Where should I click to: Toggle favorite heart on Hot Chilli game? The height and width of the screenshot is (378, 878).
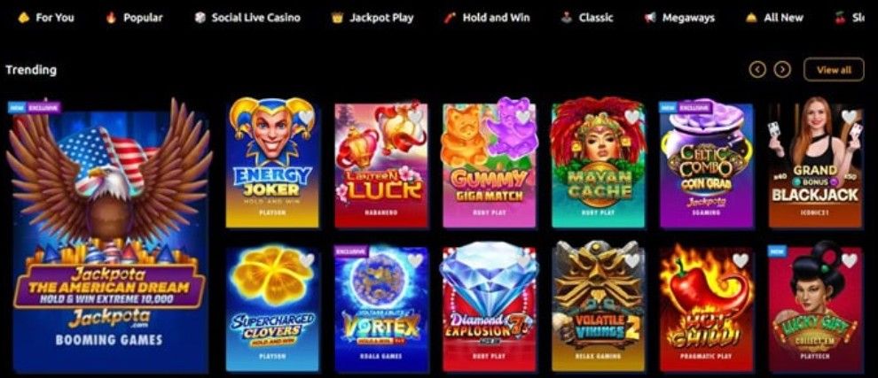click(741, 260)
